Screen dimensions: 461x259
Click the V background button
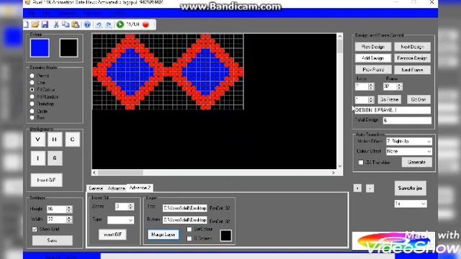[x=38, y=139]
